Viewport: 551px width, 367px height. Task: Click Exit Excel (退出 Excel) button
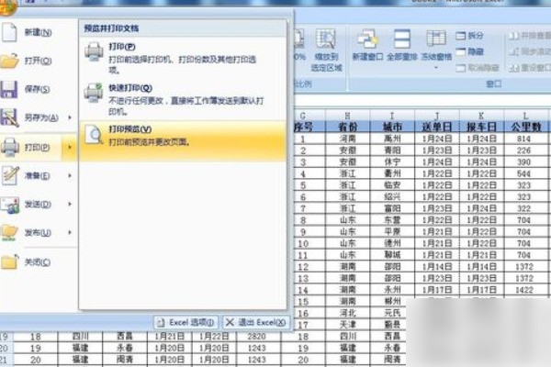point(255,323)
